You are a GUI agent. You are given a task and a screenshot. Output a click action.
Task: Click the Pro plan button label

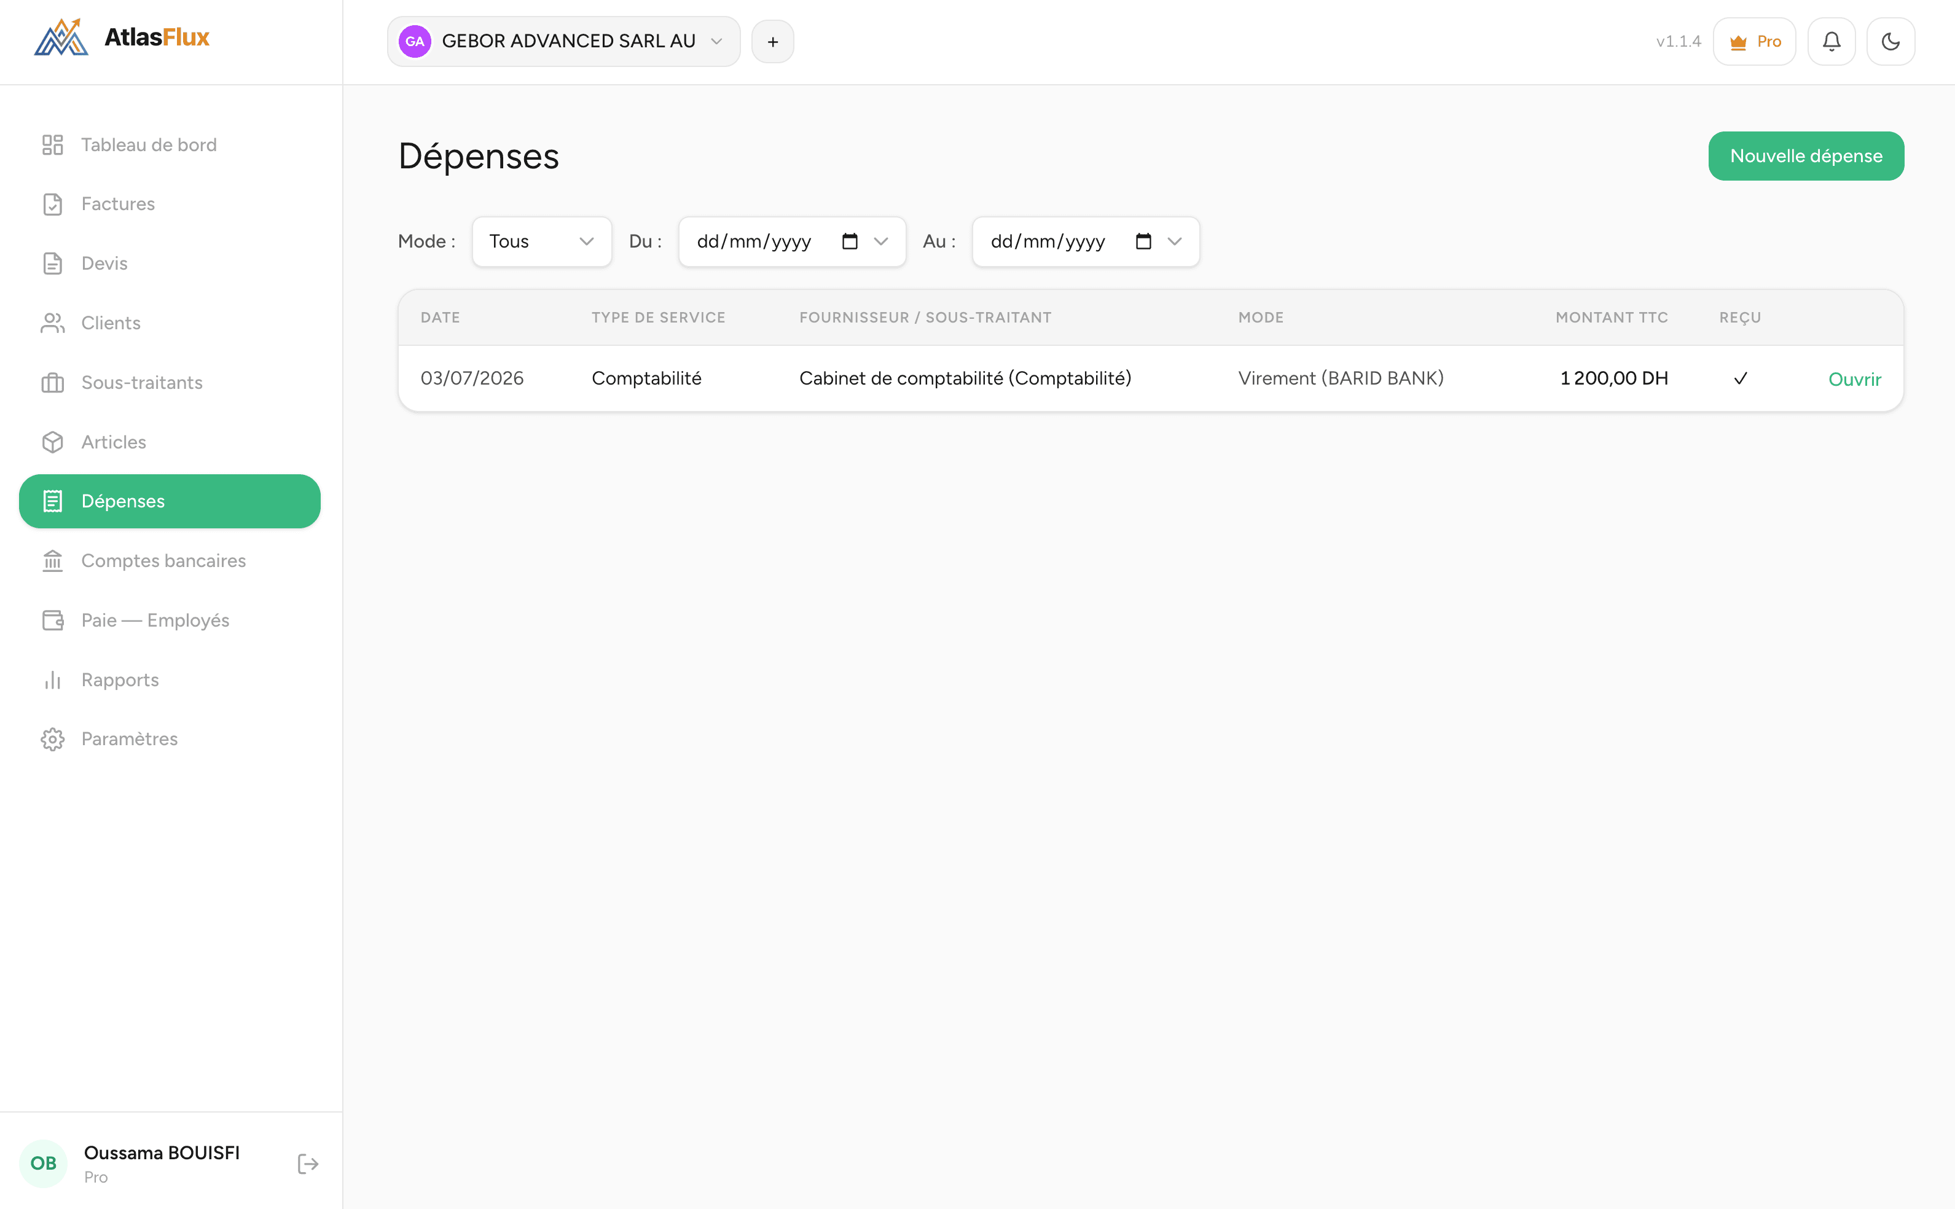click(1769, 42)
